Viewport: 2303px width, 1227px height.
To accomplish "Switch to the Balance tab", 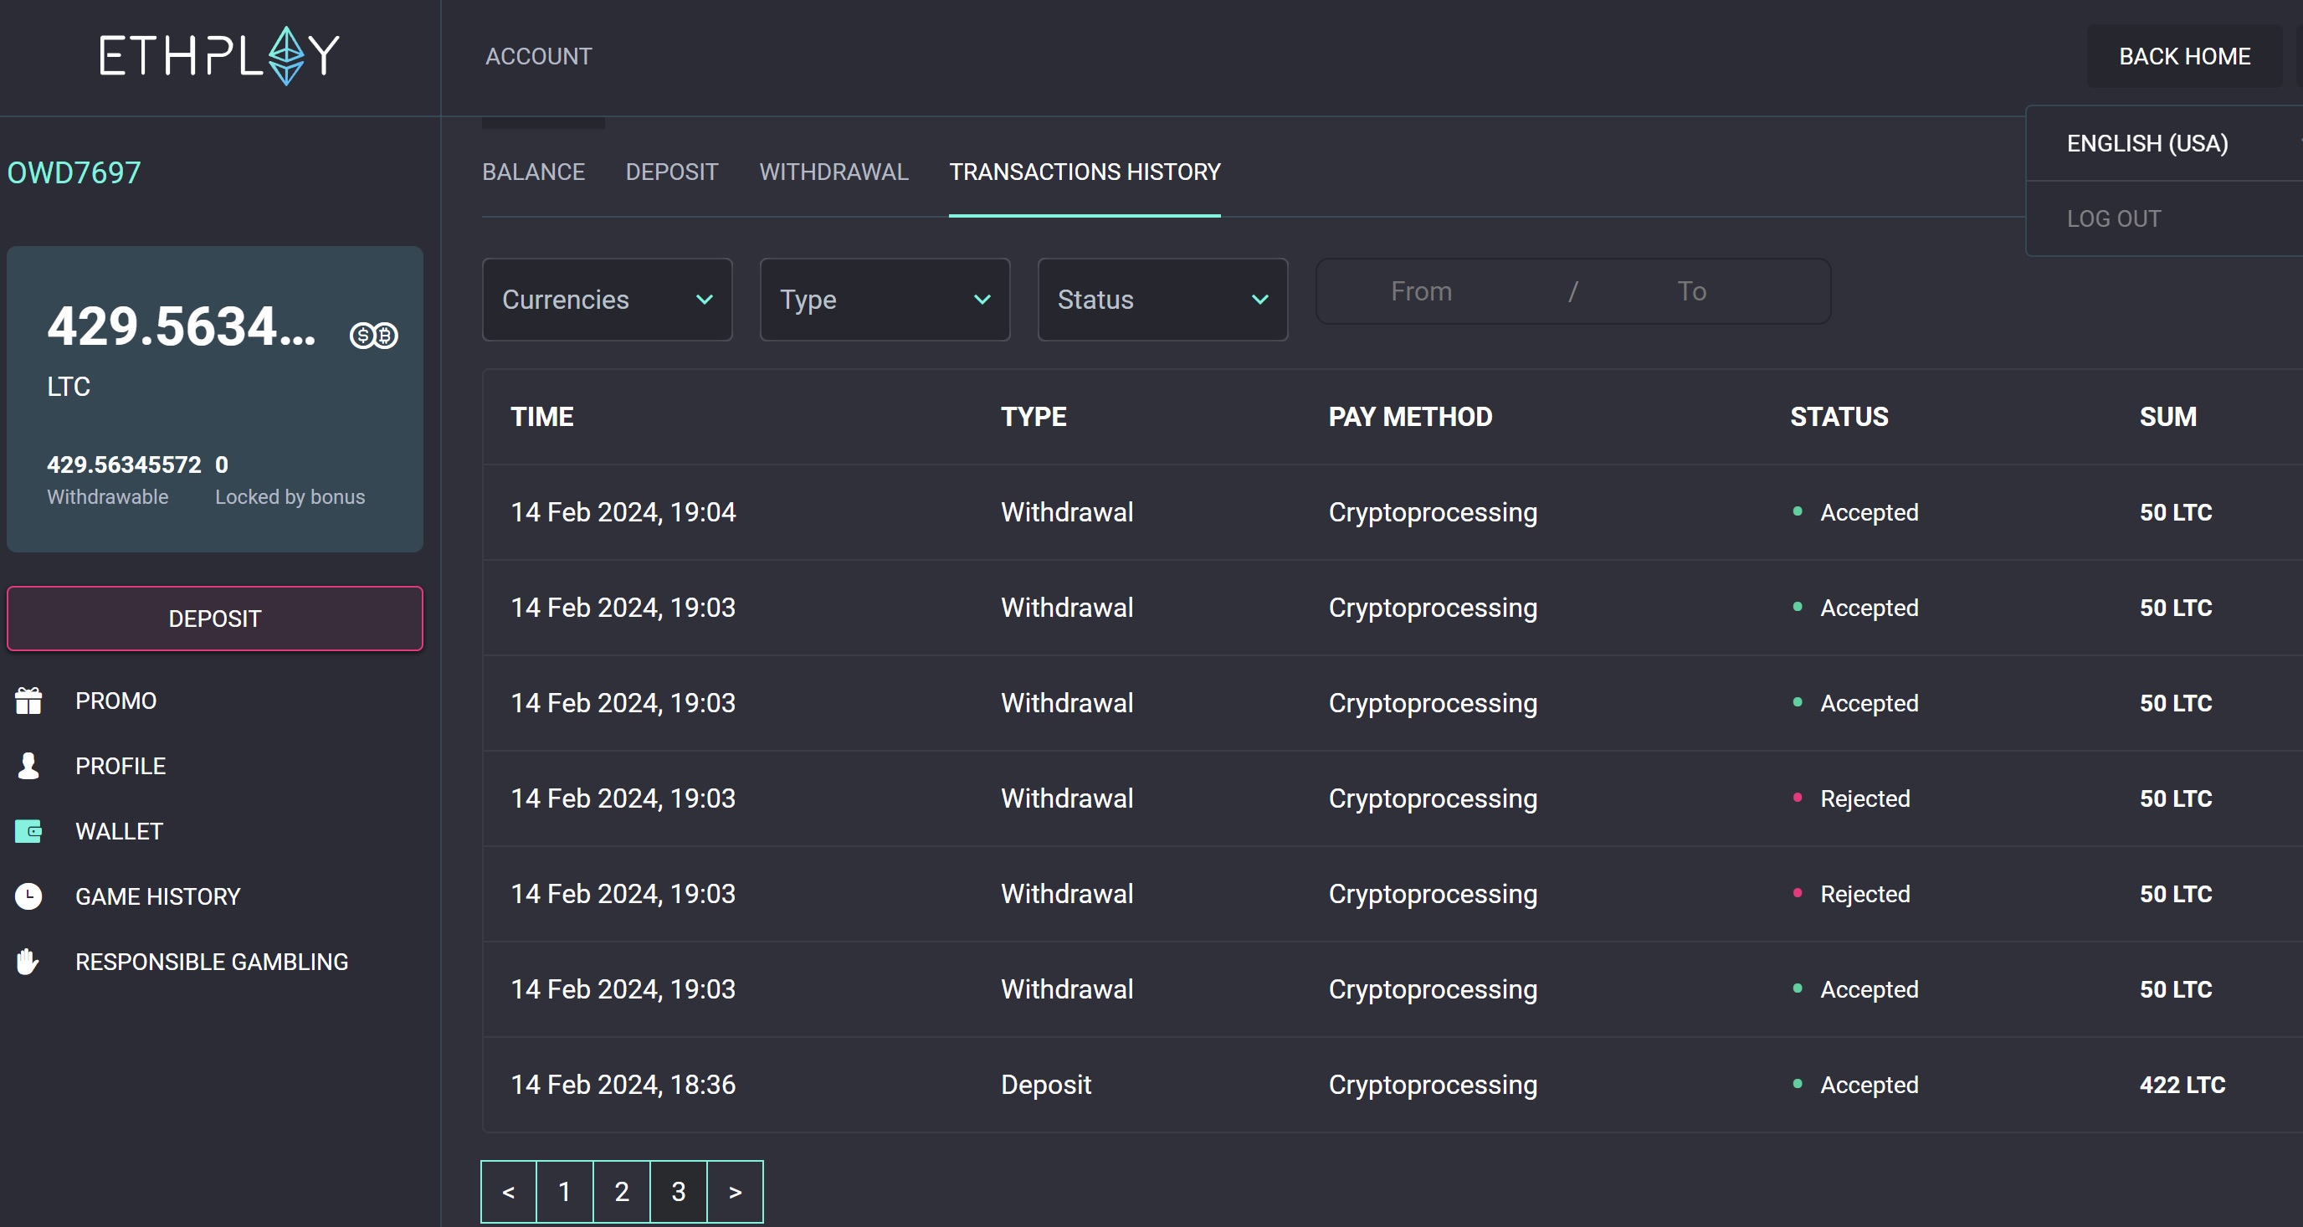I will (x=534, y=172).
